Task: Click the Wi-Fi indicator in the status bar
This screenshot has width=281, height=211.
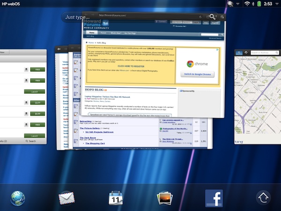Action: click(247, 4)
